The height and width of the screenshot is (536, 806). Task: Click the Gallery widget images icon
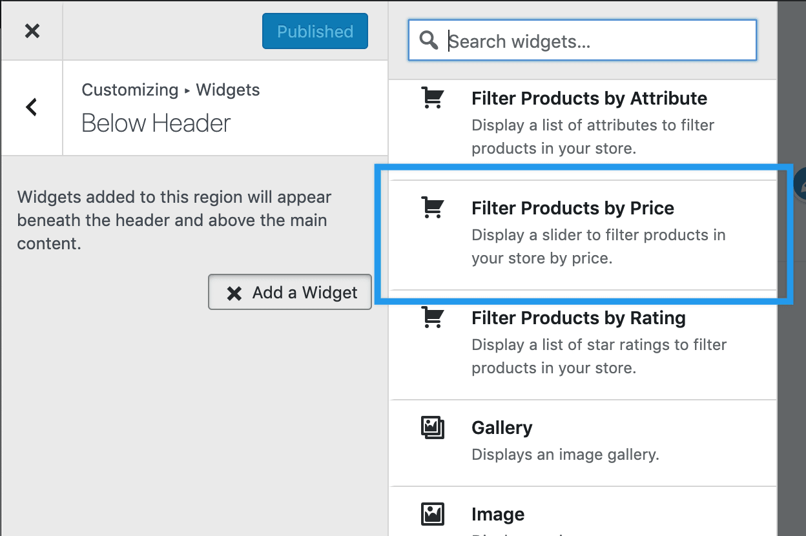pos(432,428)
